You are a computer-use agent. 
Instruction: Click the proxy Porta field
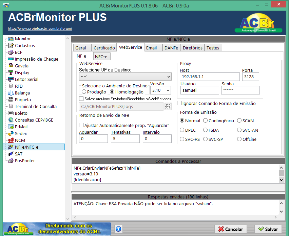click(251, 77)
